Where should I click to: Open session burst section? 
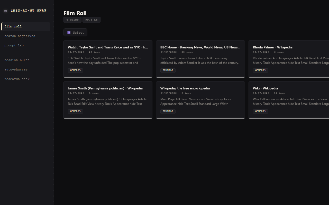pyautogui.click(x=26, y=60)
